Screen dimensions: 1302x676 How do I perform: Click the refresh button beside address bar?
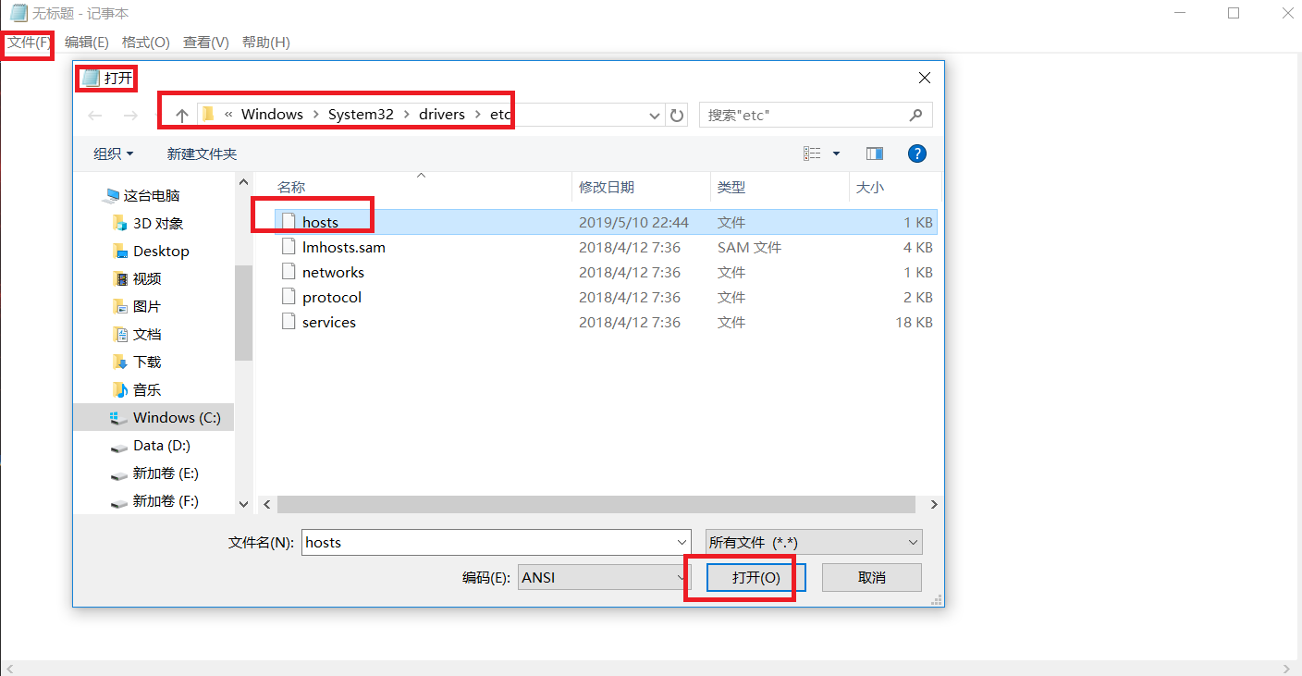pos(677,115)
